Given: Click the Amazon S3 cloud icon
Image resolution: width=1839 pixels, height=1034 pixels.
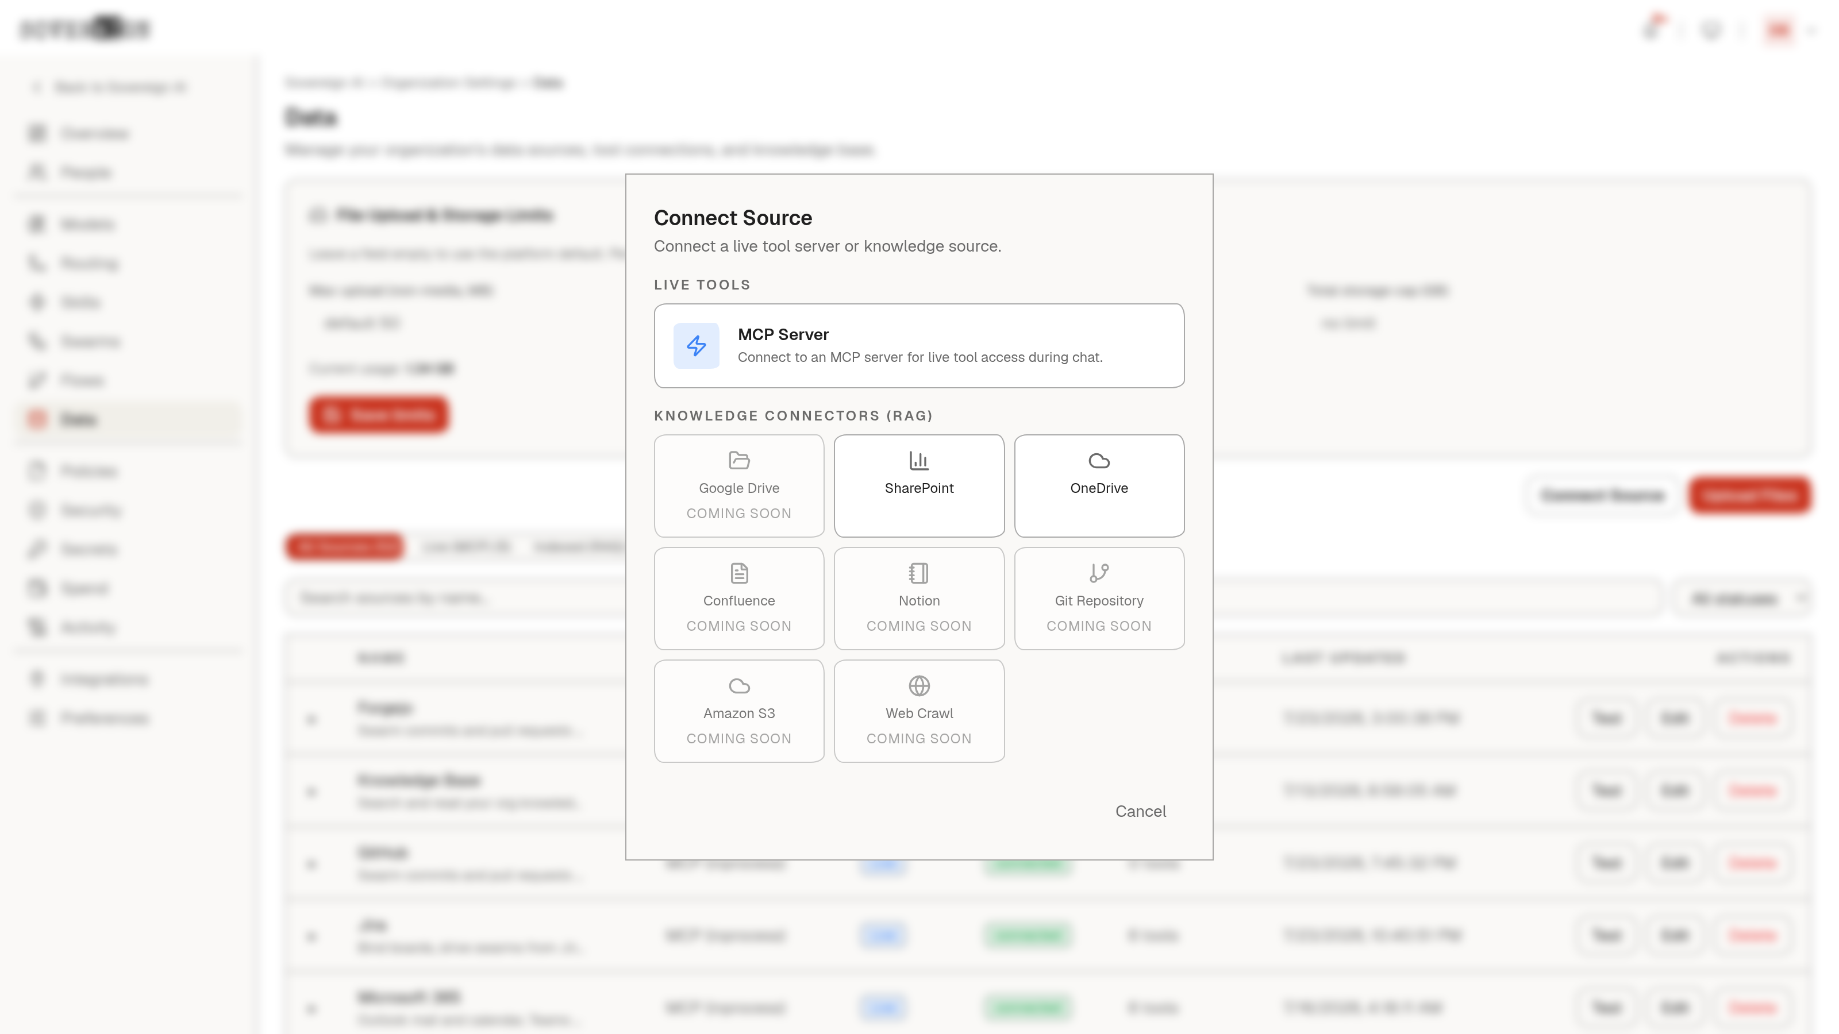Looking at the screenshot, I should tap(739, 686).
